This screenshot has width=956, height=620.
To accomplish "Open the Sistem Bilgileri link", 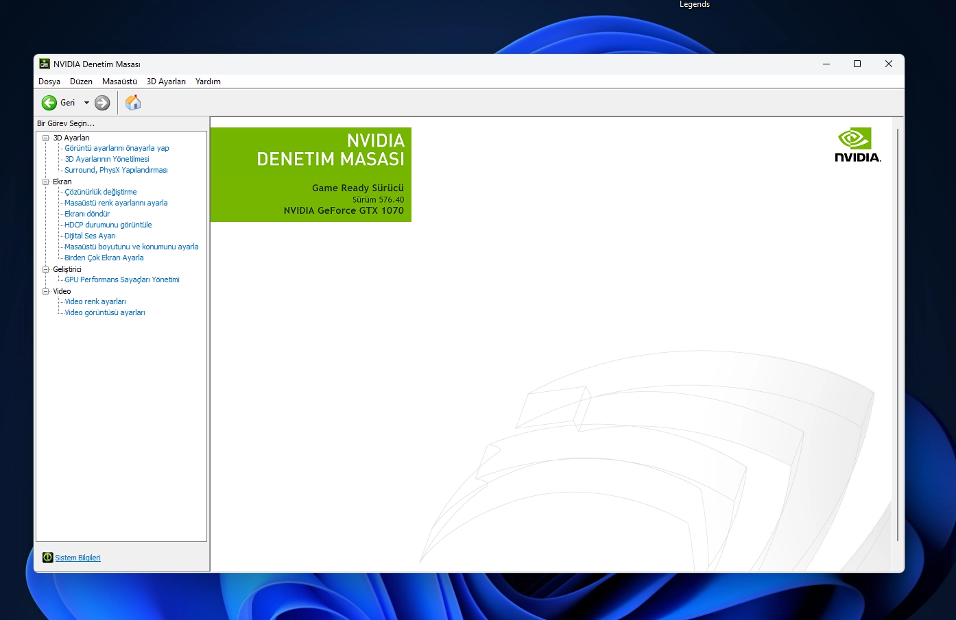I will coord(77,558).
